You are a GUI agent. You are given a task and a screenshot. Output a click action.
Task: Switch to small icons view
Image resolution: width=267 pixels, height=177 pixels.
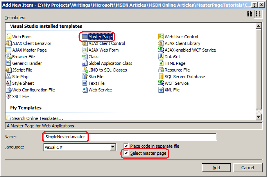point(258,14)
